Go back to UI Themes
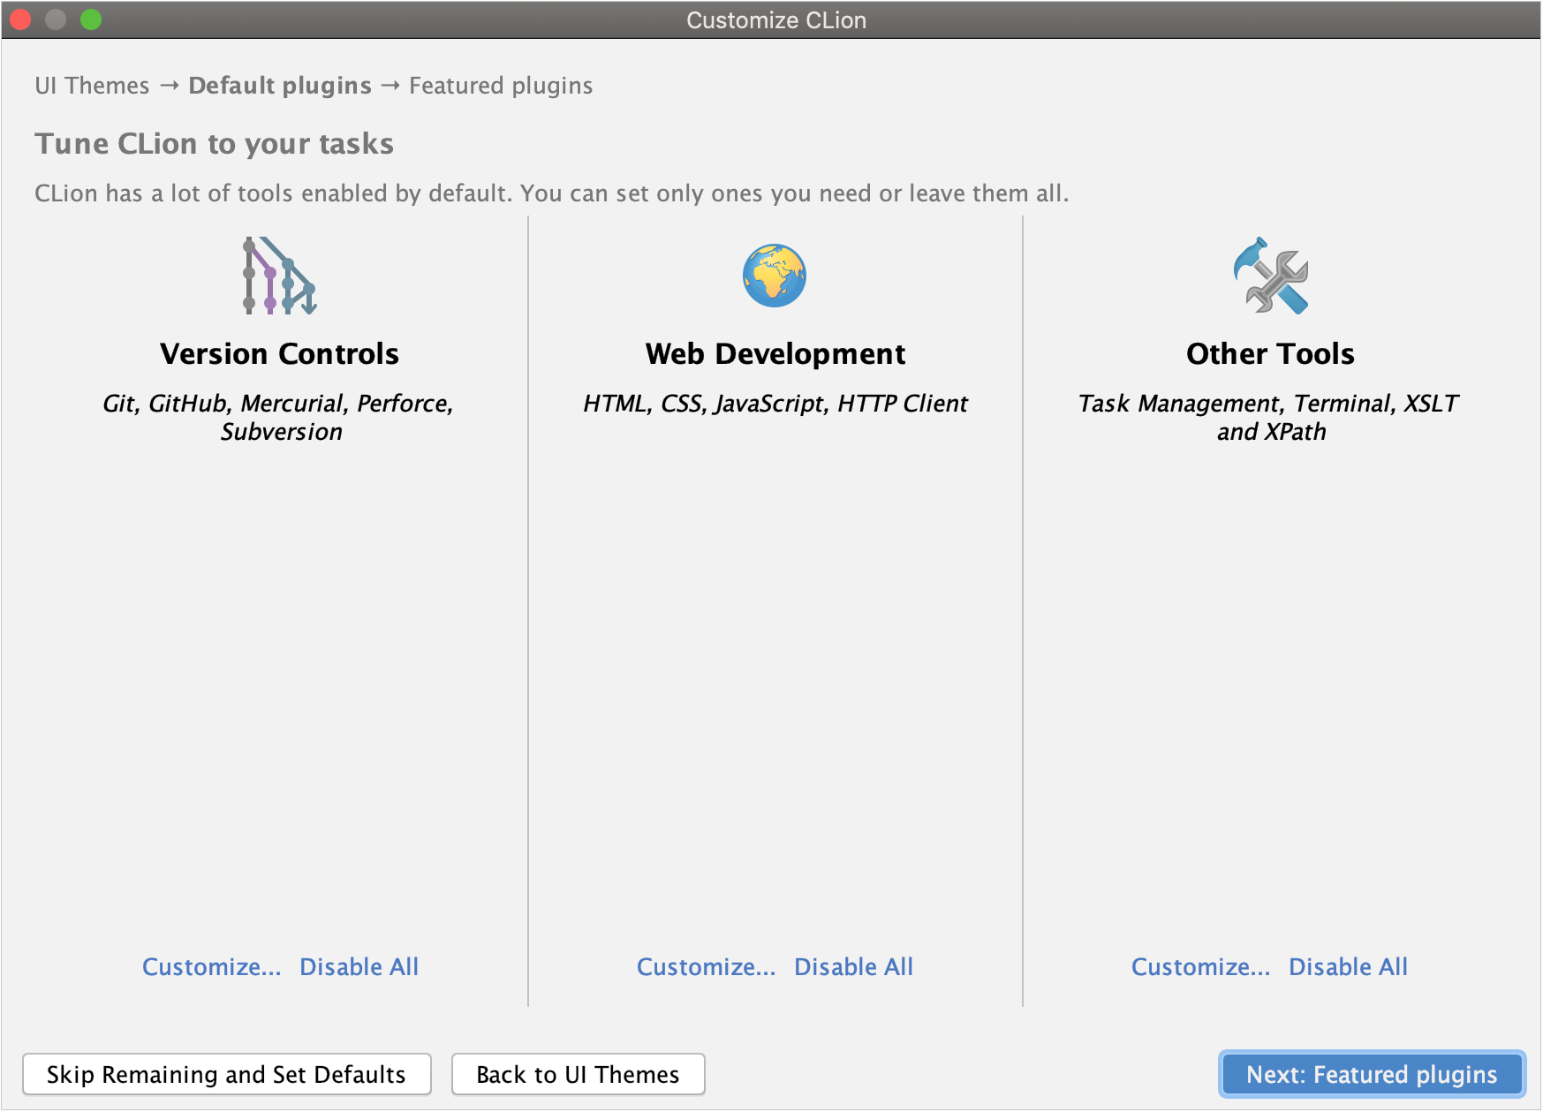This screenshot has width=1543, height=1112. pos(579,1075)
